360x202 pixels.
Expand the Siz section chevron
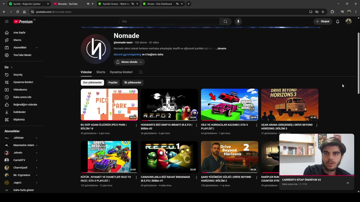click(x=12, y=67)
